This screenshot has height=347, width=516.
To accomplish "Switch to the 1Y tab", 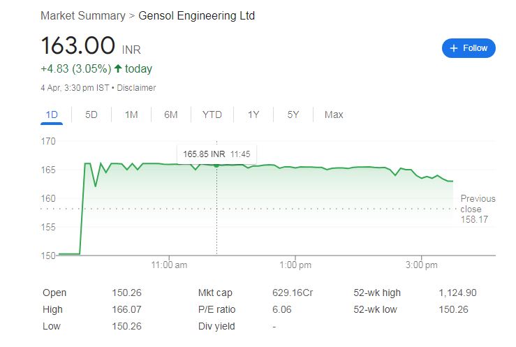I will [x=253, y=115].
